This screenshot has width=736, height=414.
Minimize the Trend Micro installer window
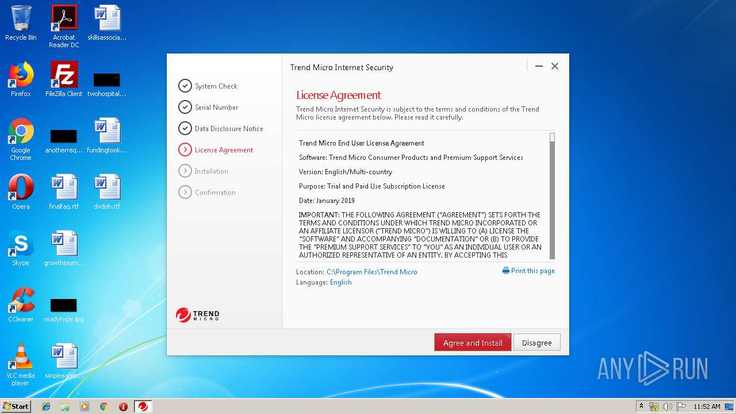539,66
